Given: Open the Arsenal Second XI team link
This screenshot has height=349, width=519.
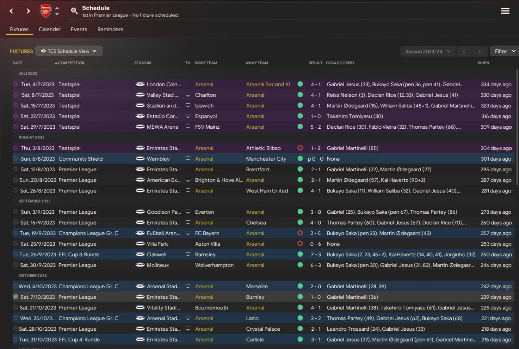Looking at the screenshot, I should (268, 84).
